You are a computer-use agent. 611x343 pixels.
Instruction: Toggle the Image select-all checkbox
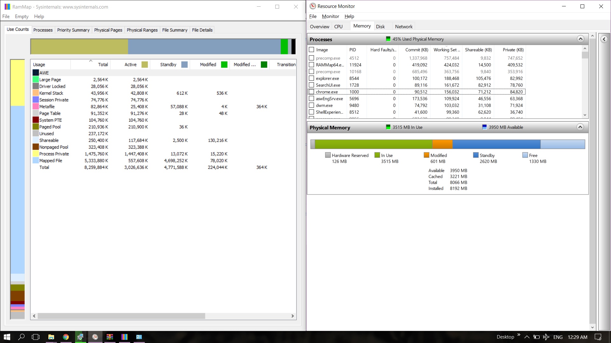[x=312, y=50]
